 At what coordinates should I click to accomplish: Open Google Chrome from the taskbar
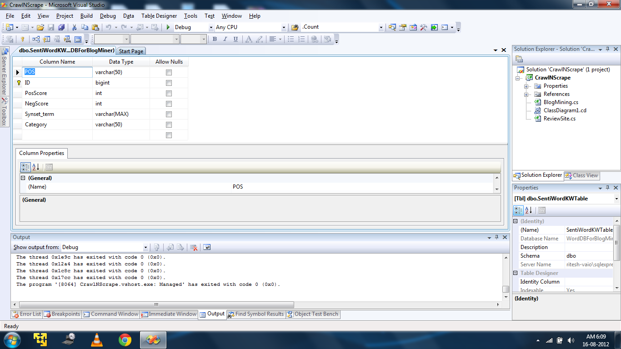pyautogui.click(x=125, y=339)
